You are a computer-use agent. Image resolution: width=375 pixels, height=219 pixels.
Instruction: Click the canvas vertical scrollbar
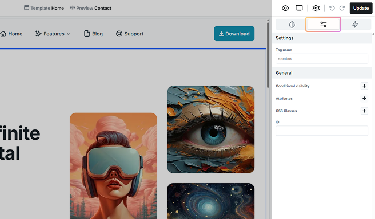pyautogui.click(x=268, y=55)
